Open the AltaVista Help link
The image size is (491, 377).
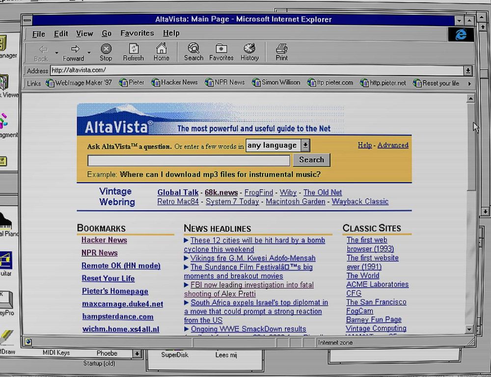pos(365,145)
